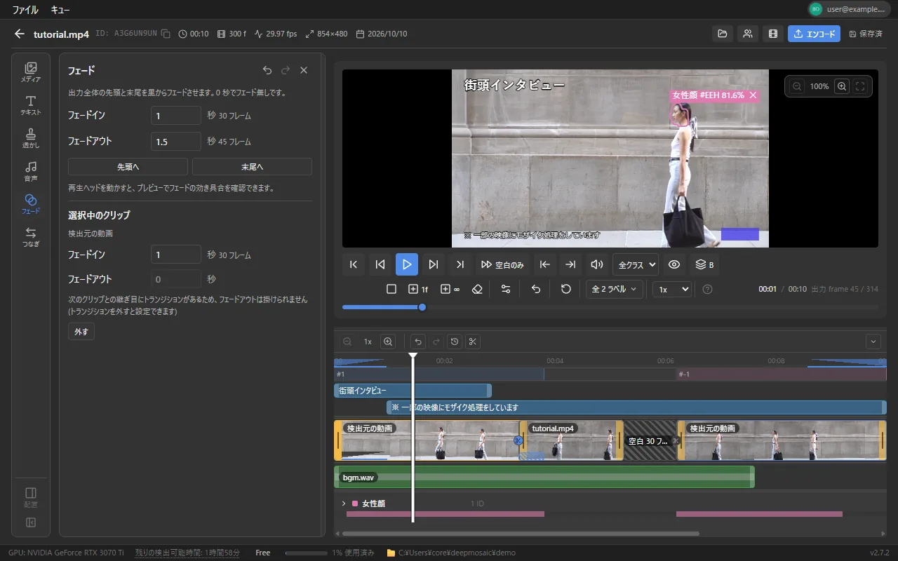Click the 先頭へ button
This screenshot has width=898, height=561.
click(128, 167)
